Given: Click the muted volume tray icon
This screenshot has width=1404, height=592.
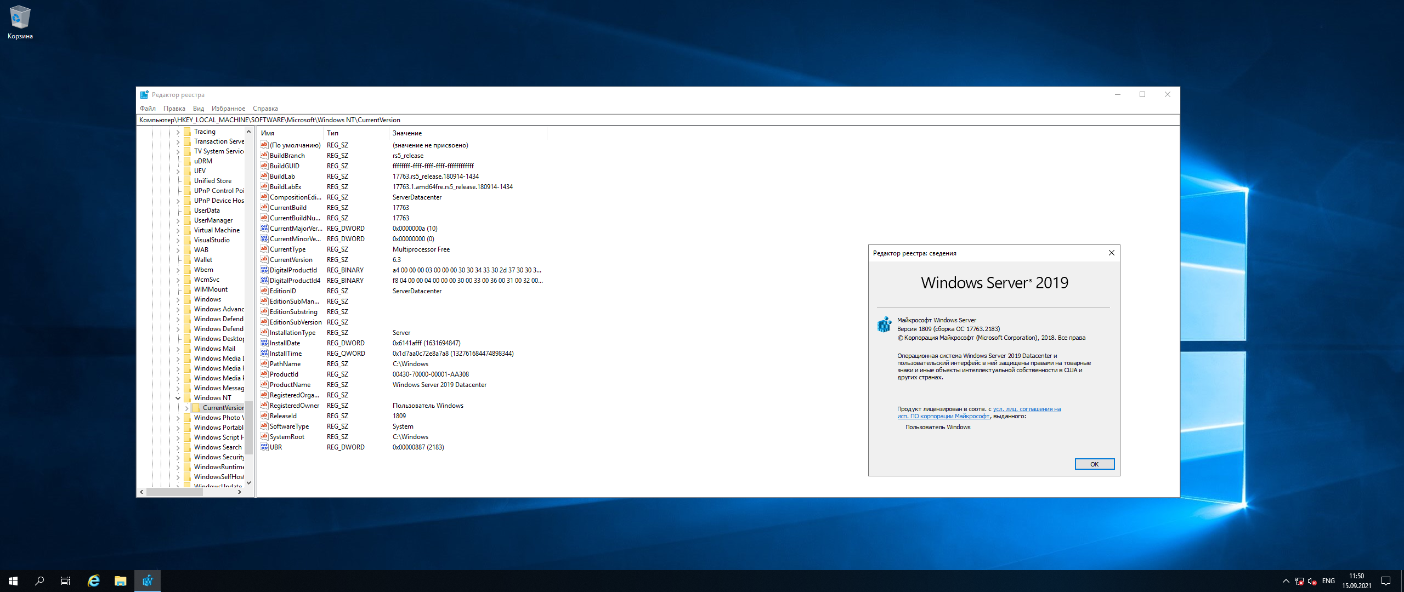Looking at the screenshot, I should [1312, 581].
